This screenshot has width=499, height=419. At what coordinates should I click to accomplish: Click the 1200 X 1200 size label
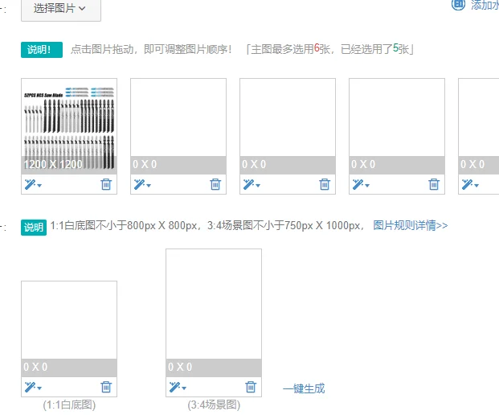(53, 164)
